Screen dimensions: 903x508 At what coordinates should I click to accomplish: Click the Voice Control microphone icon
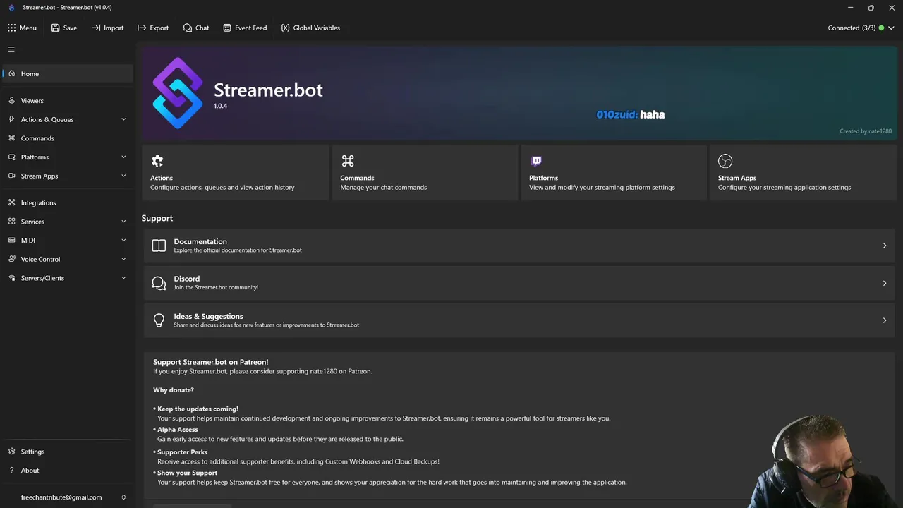point(11,259)
